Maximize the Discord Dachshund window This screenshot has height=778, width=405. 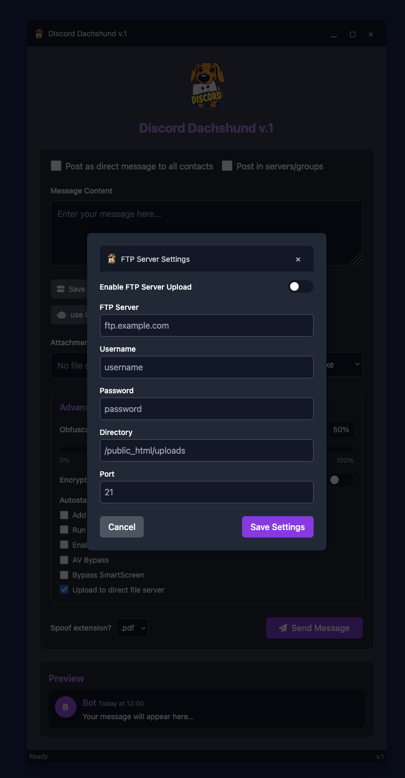(x=353, y=34)
